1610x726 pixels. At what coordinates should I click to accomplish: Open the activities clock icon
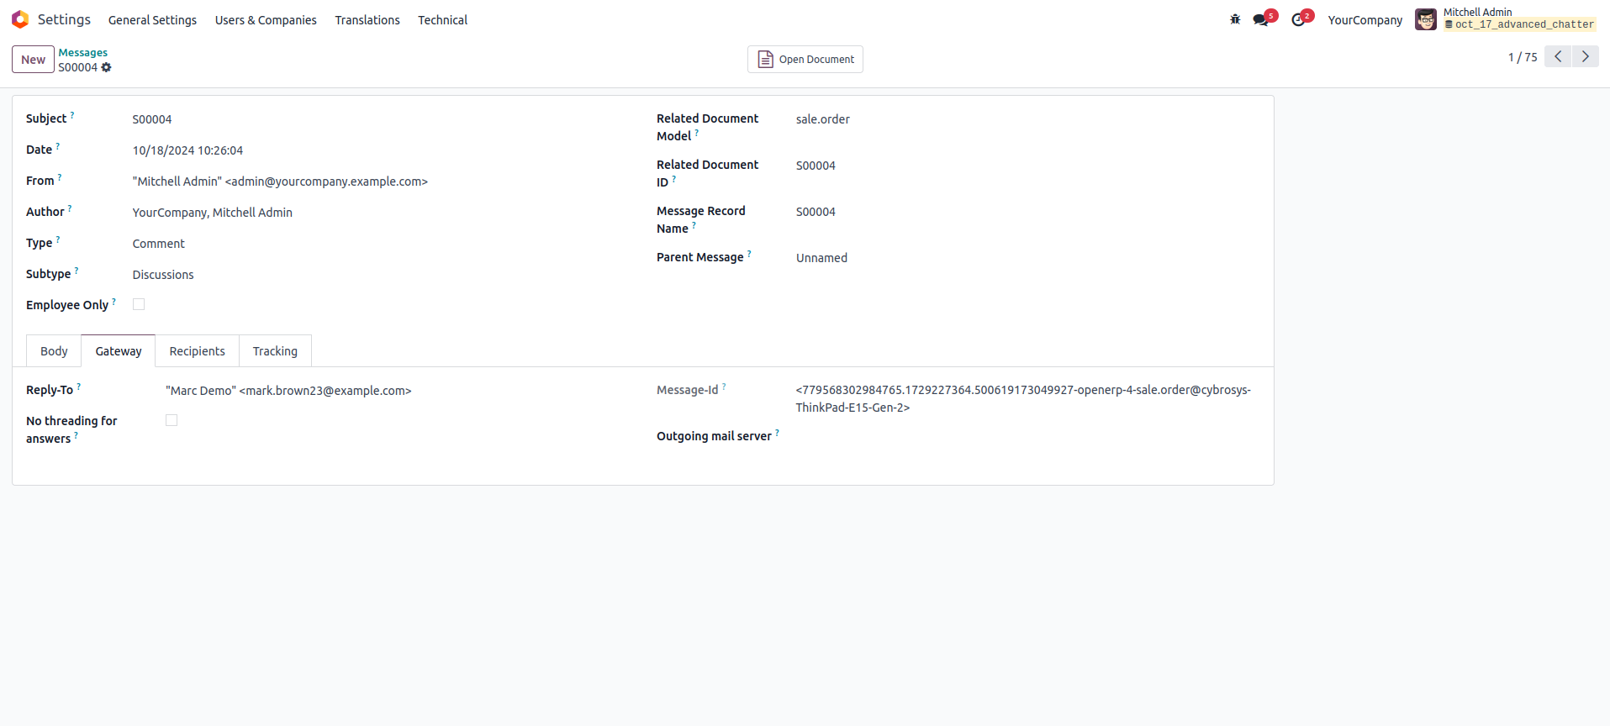tap(1298, 20)
